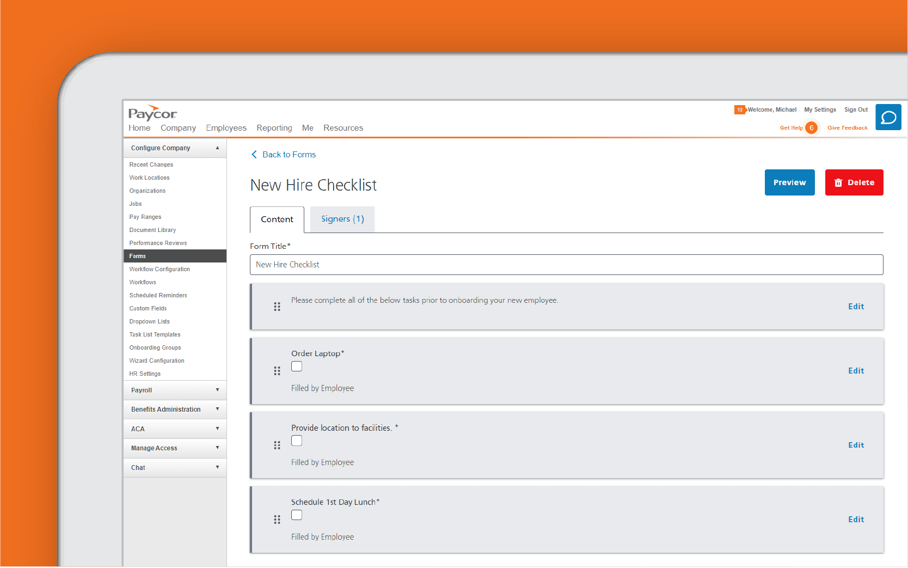Viewport: 908px width, 568px height.
Task: Click the Form Title input field
Action: click(x=567, y=265)
